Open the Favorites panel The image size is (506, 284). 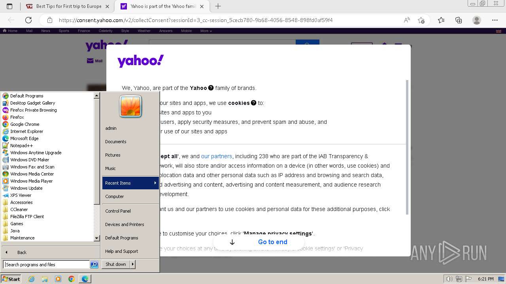[x=441, y=20]
